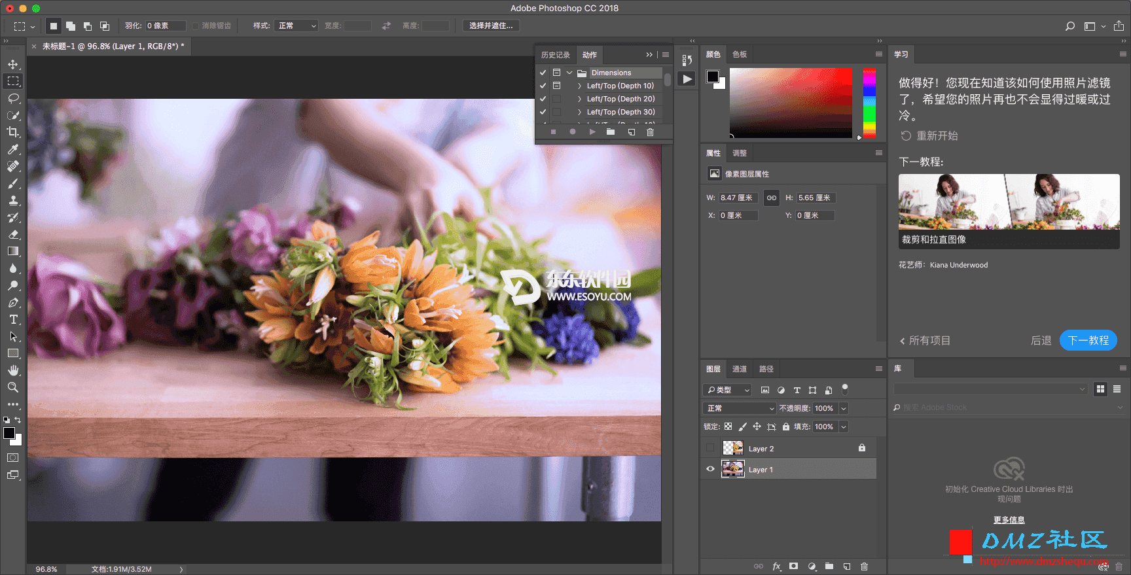Select the 学习 Learn panel tab
Image resolution: width=1131 pixels, height=575 pixels.
point(901,54)
